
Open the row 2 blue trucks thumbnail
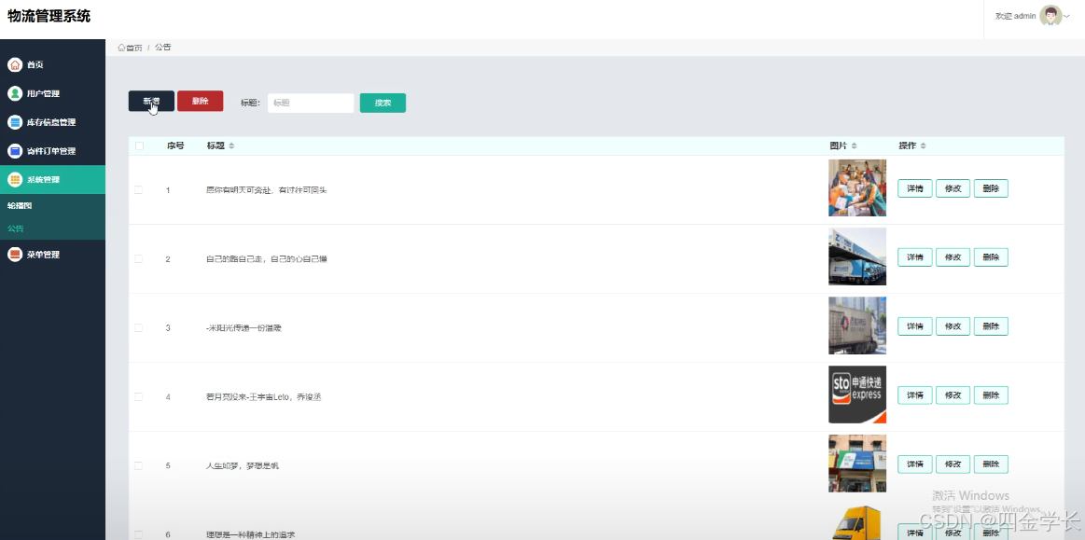click(x=857, y=256)
